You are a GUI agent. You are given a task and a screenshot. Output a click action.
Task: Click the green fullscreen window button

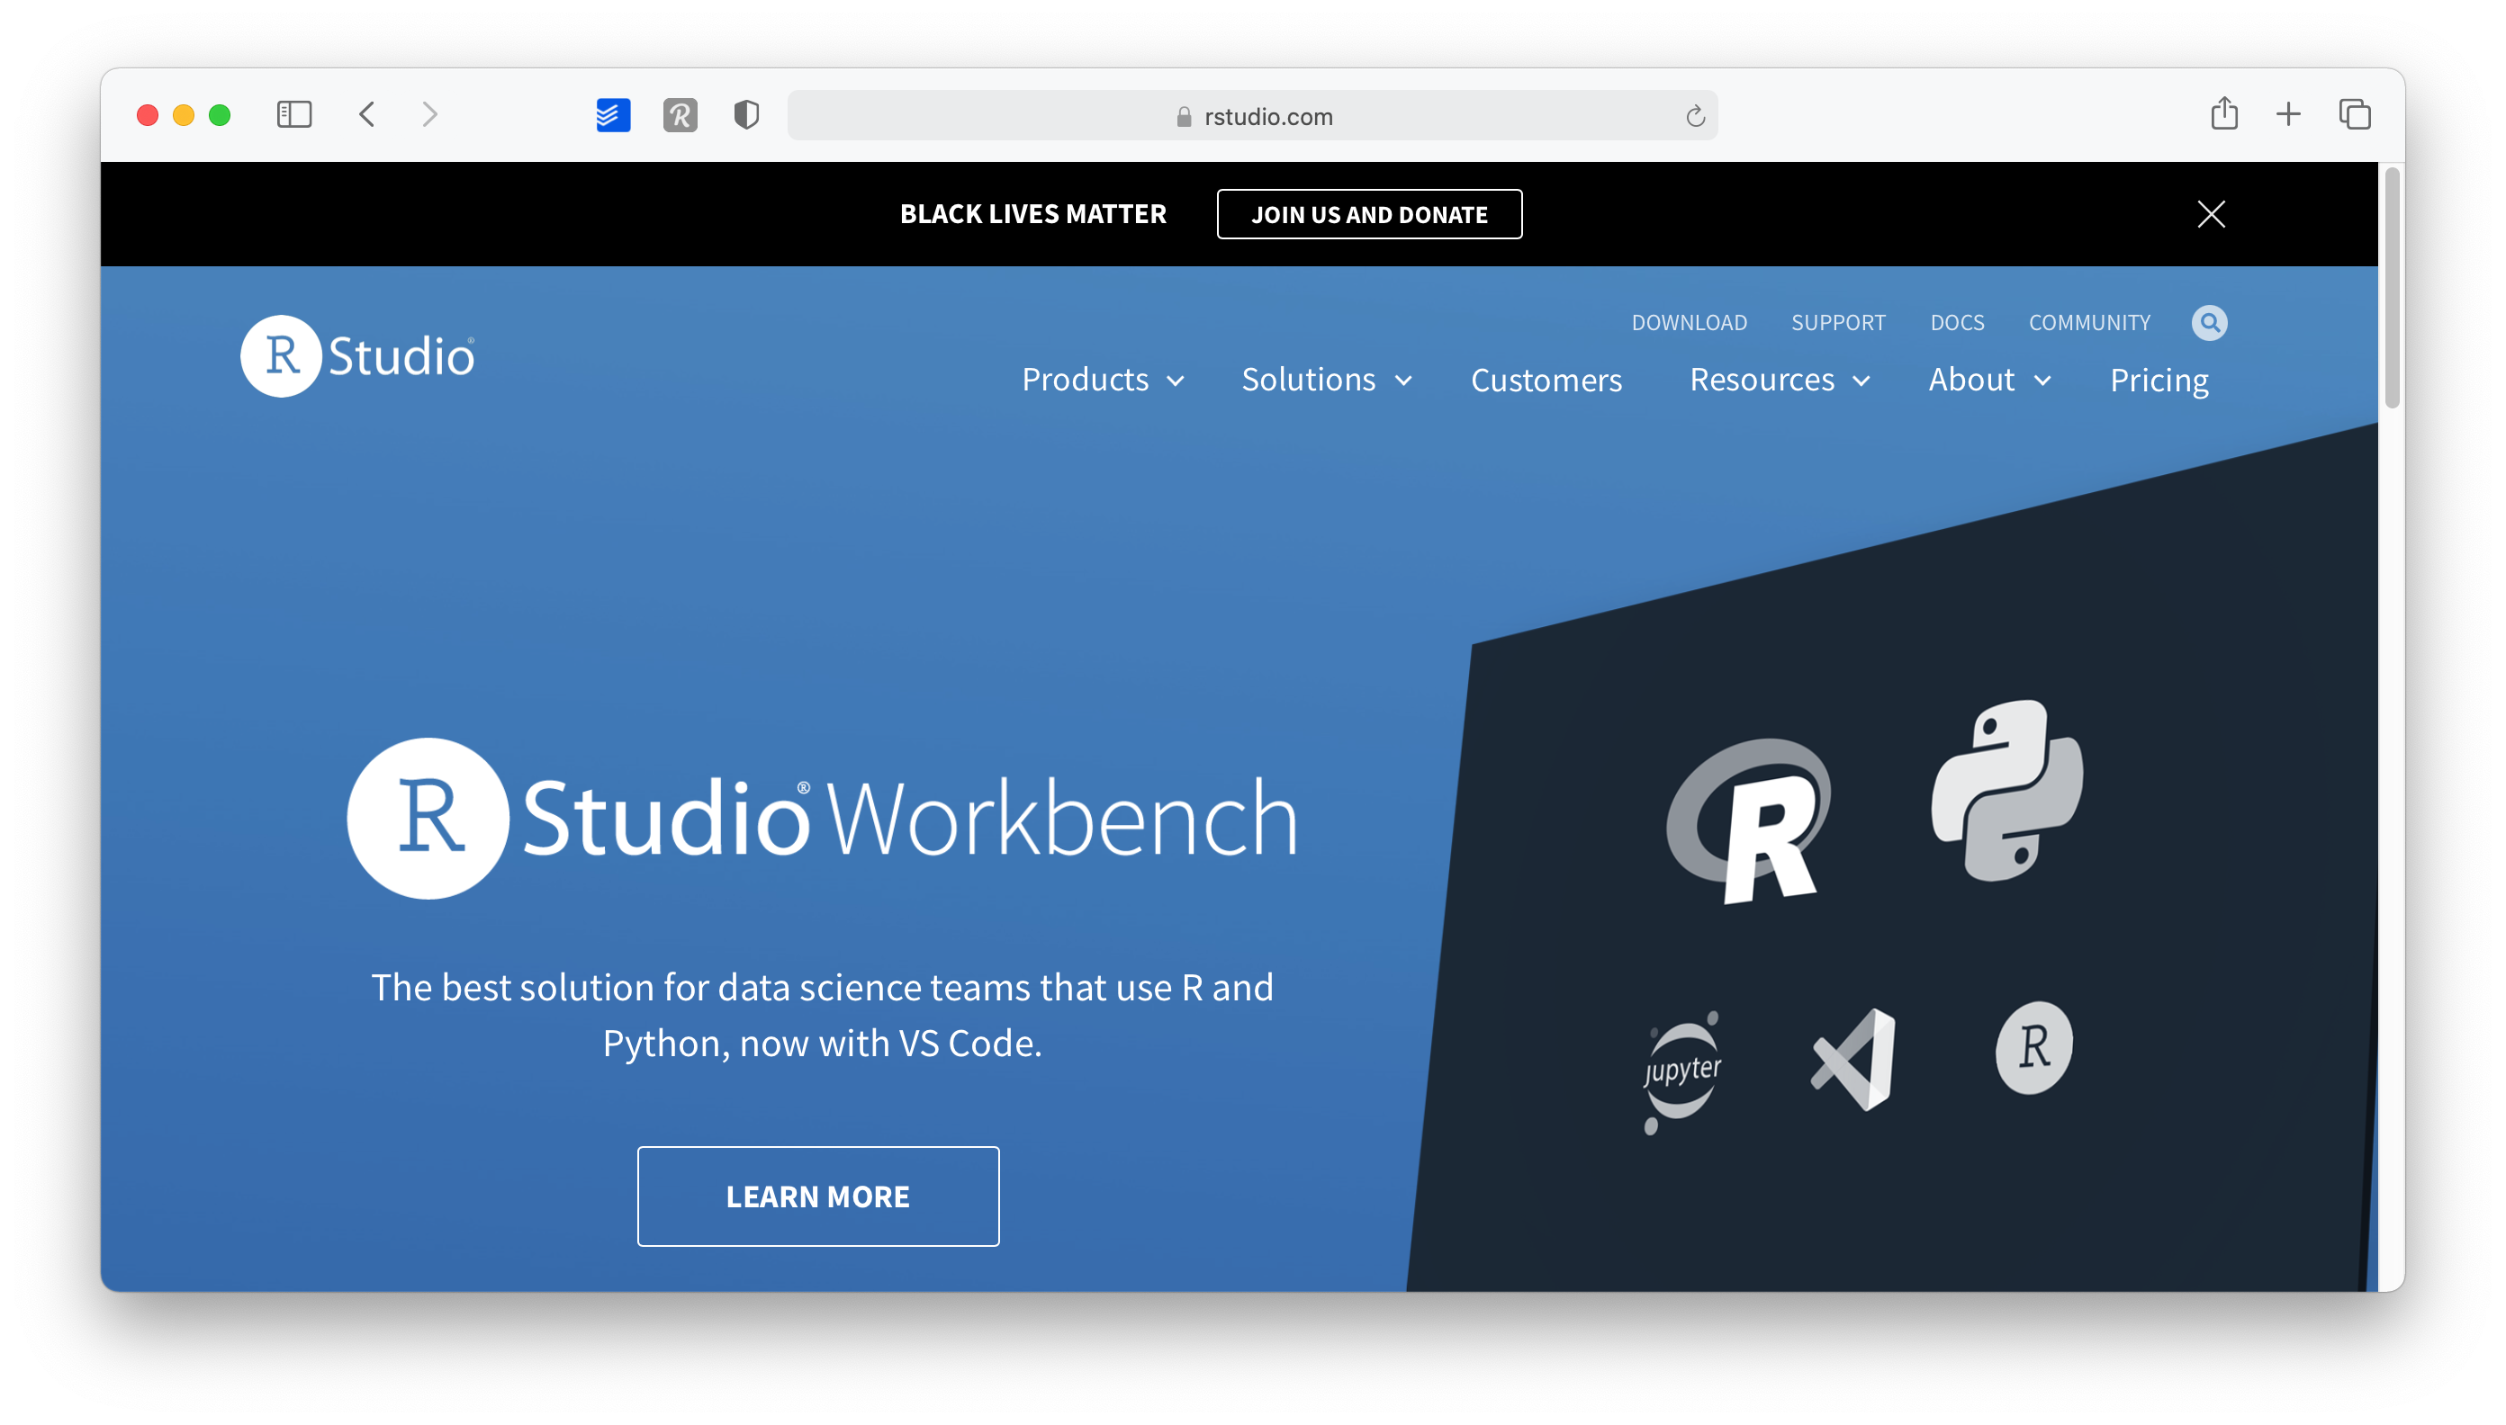tap(220, 115)
